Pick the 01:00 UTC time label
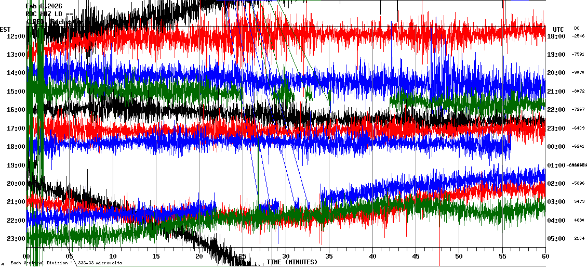This screenshot has height=270, width=587. click(556, 165)
